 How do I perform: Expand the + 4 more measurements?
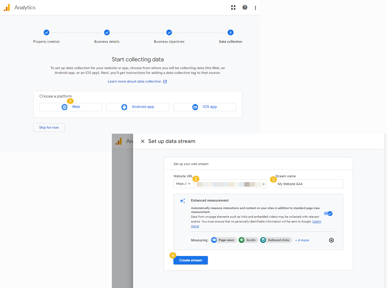point(302,240)
